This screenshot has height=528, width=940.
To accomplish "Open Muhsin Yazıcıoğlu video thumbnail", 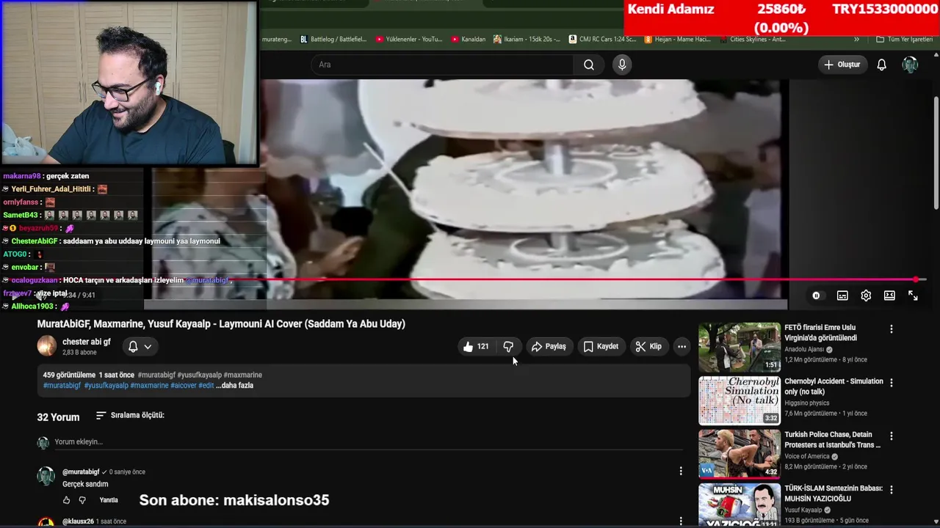I will tap(740, 505).
